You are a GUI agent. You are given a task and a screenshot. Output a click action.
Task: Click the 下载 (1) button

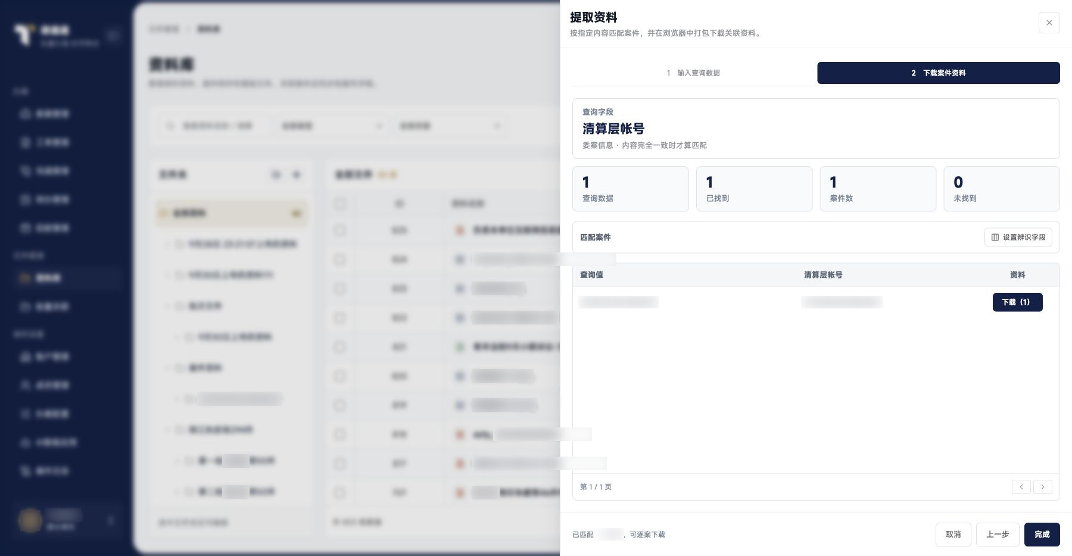coord(1017,302)
